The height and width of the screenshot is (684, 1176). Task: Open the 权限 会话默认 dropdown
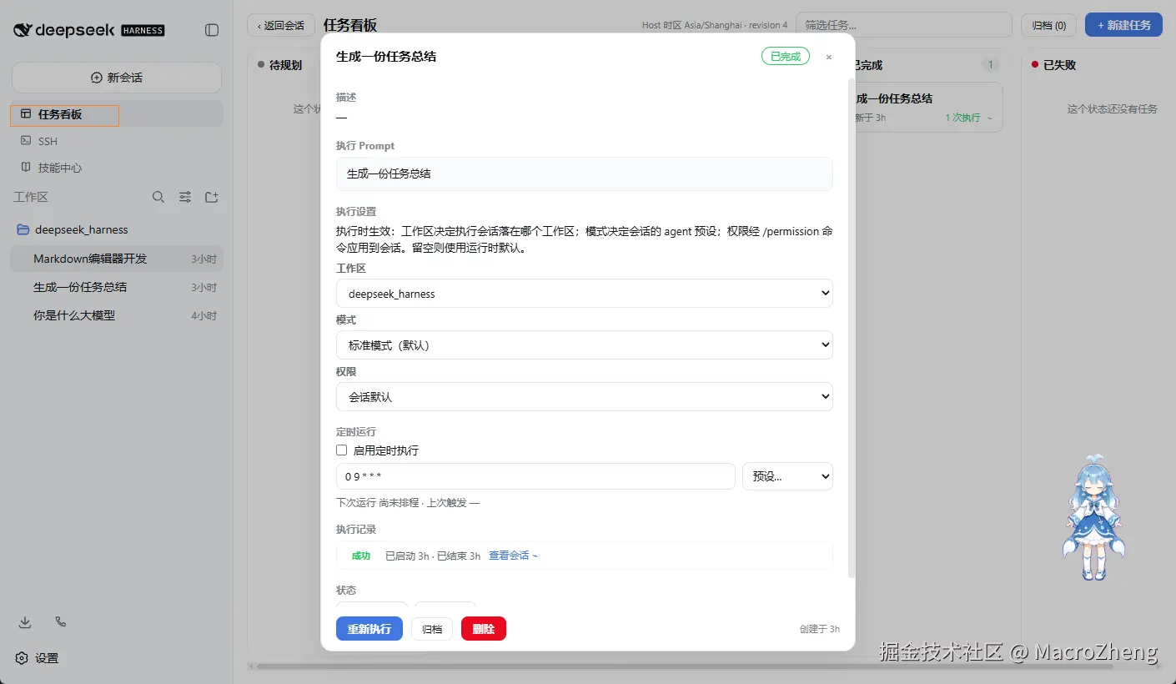coord(584,397)
